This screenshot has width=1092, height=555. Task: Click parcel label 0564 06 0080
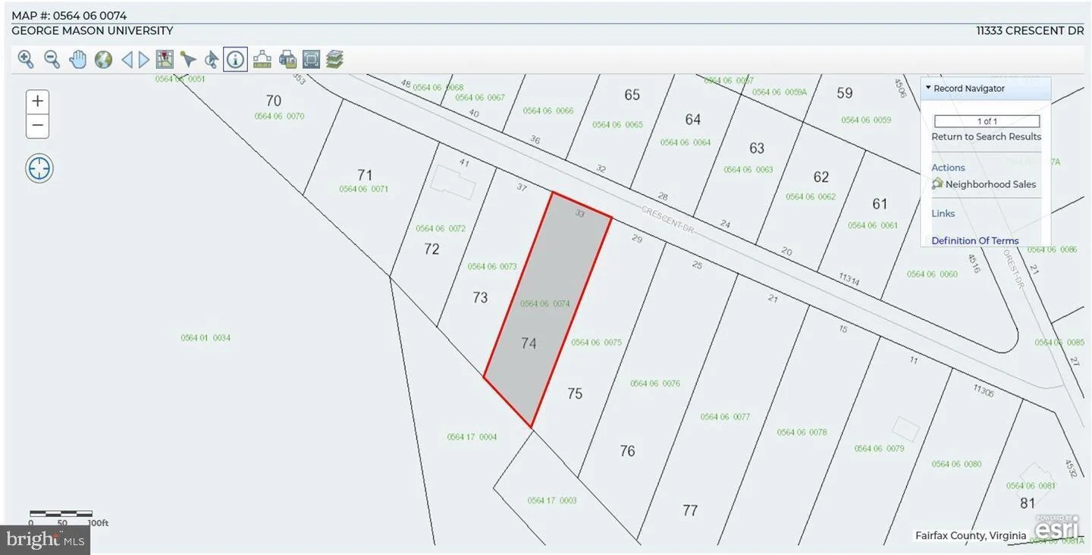pos(956,464)
